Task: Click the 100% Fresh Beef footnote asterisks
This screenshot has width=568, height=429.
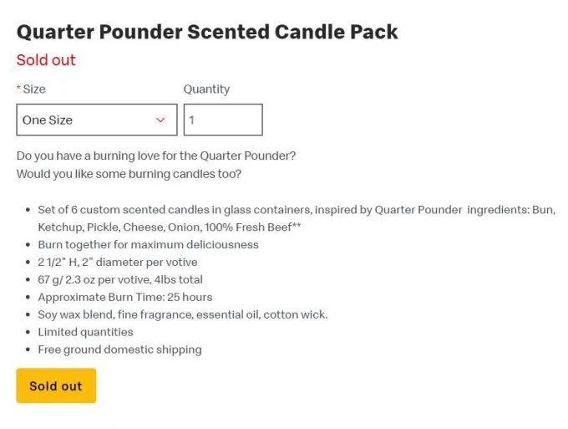Action: (x=297, y=225)
